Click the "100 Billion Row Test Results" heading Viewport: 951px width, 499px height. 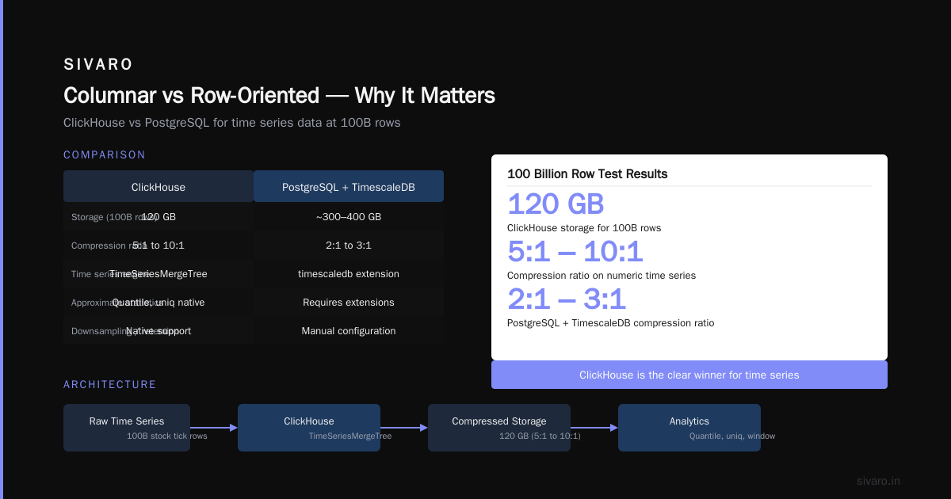(587, 174)
